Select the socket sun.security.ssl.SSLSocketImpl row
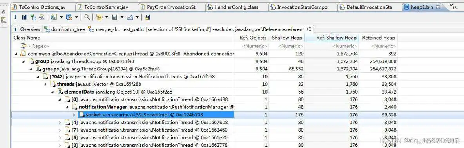This screenshot has height=148, width=464. [x=205, y=115]
